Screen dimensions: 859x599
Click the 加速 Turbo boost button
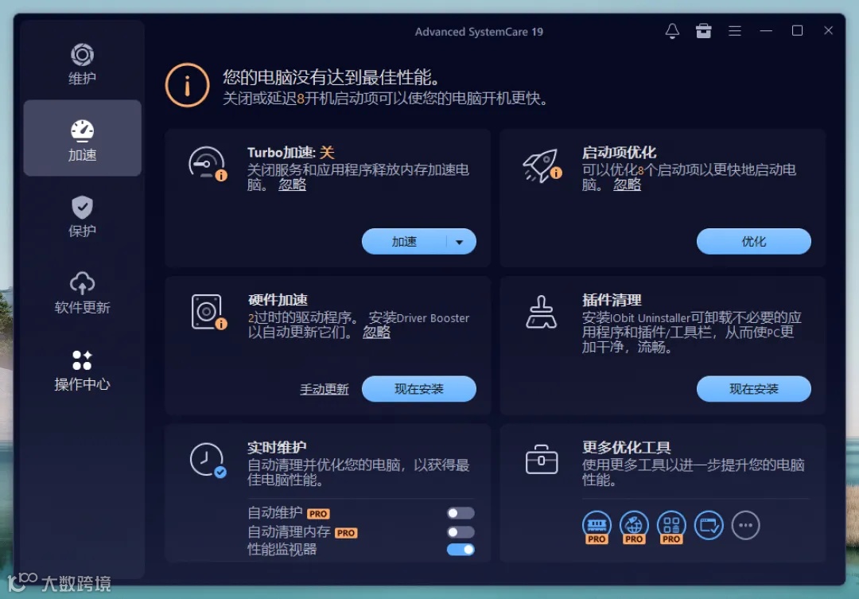[x=404, y=242]
